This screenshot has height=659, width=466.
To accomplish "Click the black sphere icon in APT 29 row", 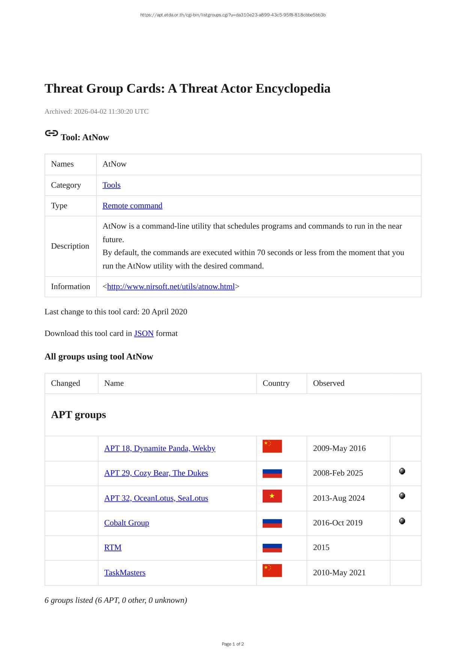I will pos(402,471).
